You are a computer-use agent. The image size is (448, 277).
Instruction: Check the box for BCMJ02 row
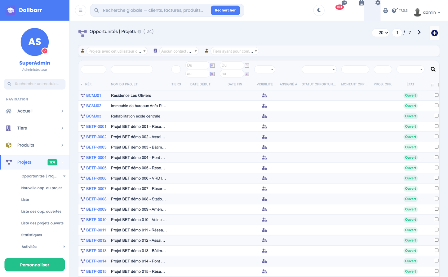pyautogui.click(x=437, y=105)
